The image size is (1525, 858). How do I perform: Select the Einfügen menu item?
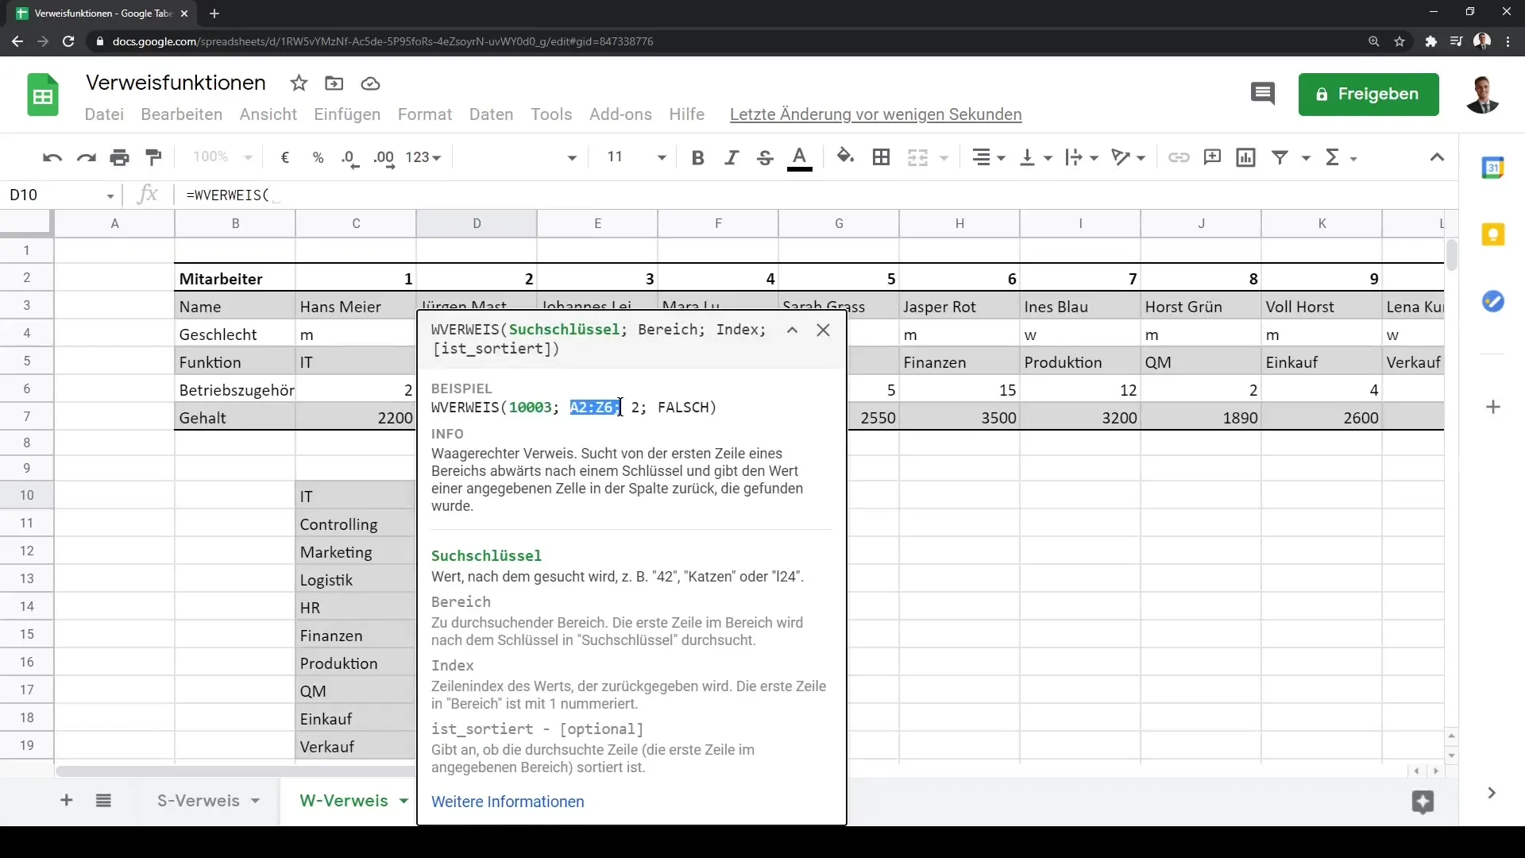(346, 114)
